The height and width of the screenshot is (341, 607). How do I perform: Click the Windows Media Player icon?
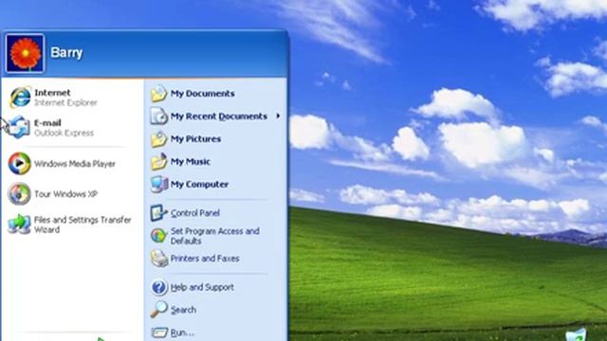coord(19,164)
